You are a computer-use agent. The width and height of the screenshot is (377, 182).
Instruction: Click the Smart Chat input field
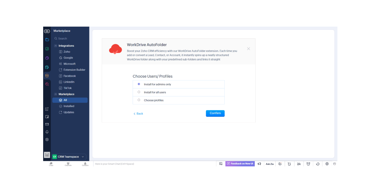[154, 164]
